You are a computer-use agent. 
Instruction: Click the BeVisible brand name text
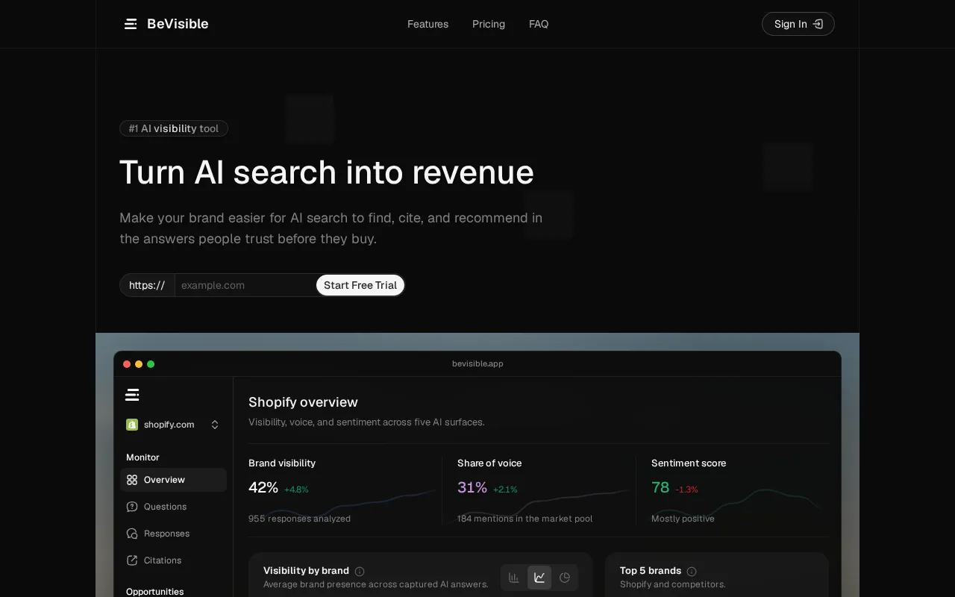coord(178,24)
